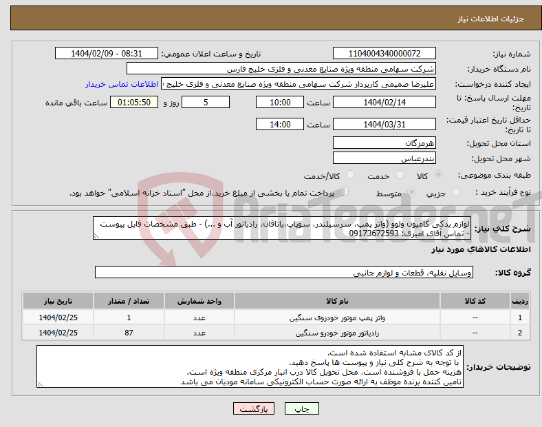Click the request creator field علیرضا صمیمی
This screenshot has width=542, height=427.
point(299,84)
